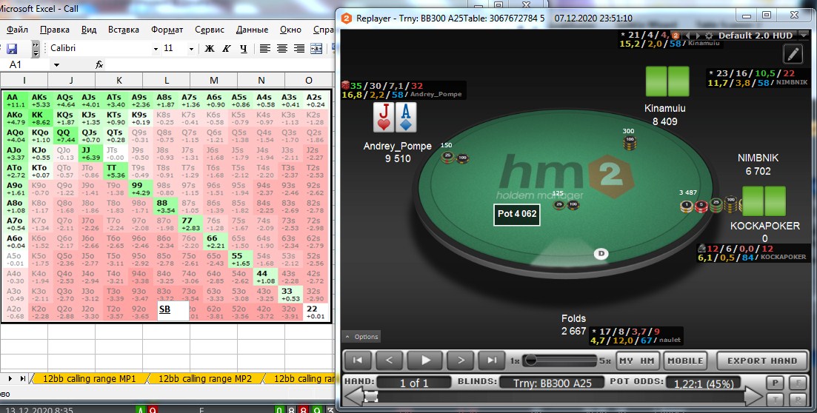
Task: Click KOCKAPOKER HUD note icon
Action: pyautogui.click(x=702, y=249)
